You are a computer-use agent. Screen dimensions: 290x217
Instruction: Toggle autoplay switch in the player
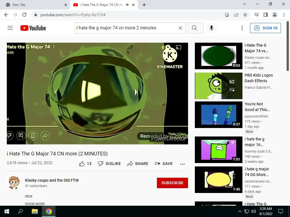click(166, 47)
